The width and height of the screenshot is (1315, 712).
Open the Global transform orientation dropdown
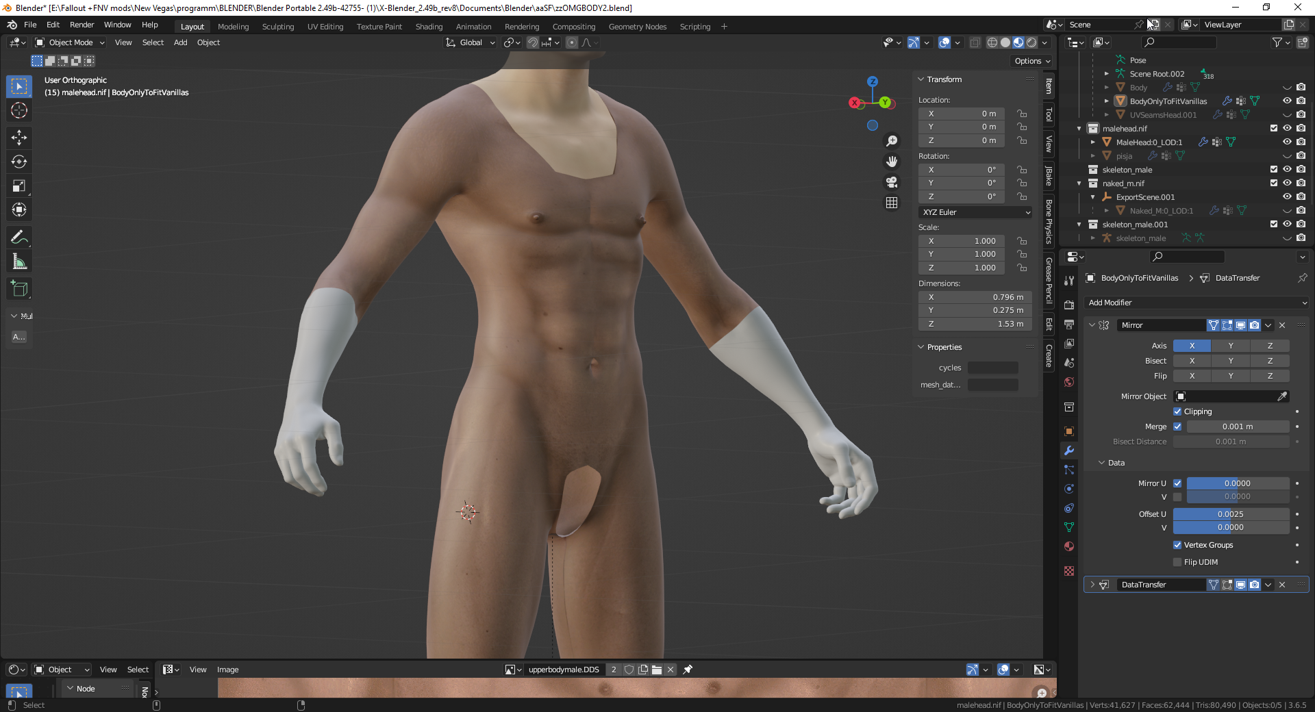click(471, 42)
